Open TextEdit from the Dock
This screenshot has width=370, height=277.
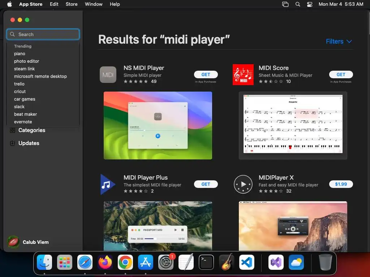[186, 262]
